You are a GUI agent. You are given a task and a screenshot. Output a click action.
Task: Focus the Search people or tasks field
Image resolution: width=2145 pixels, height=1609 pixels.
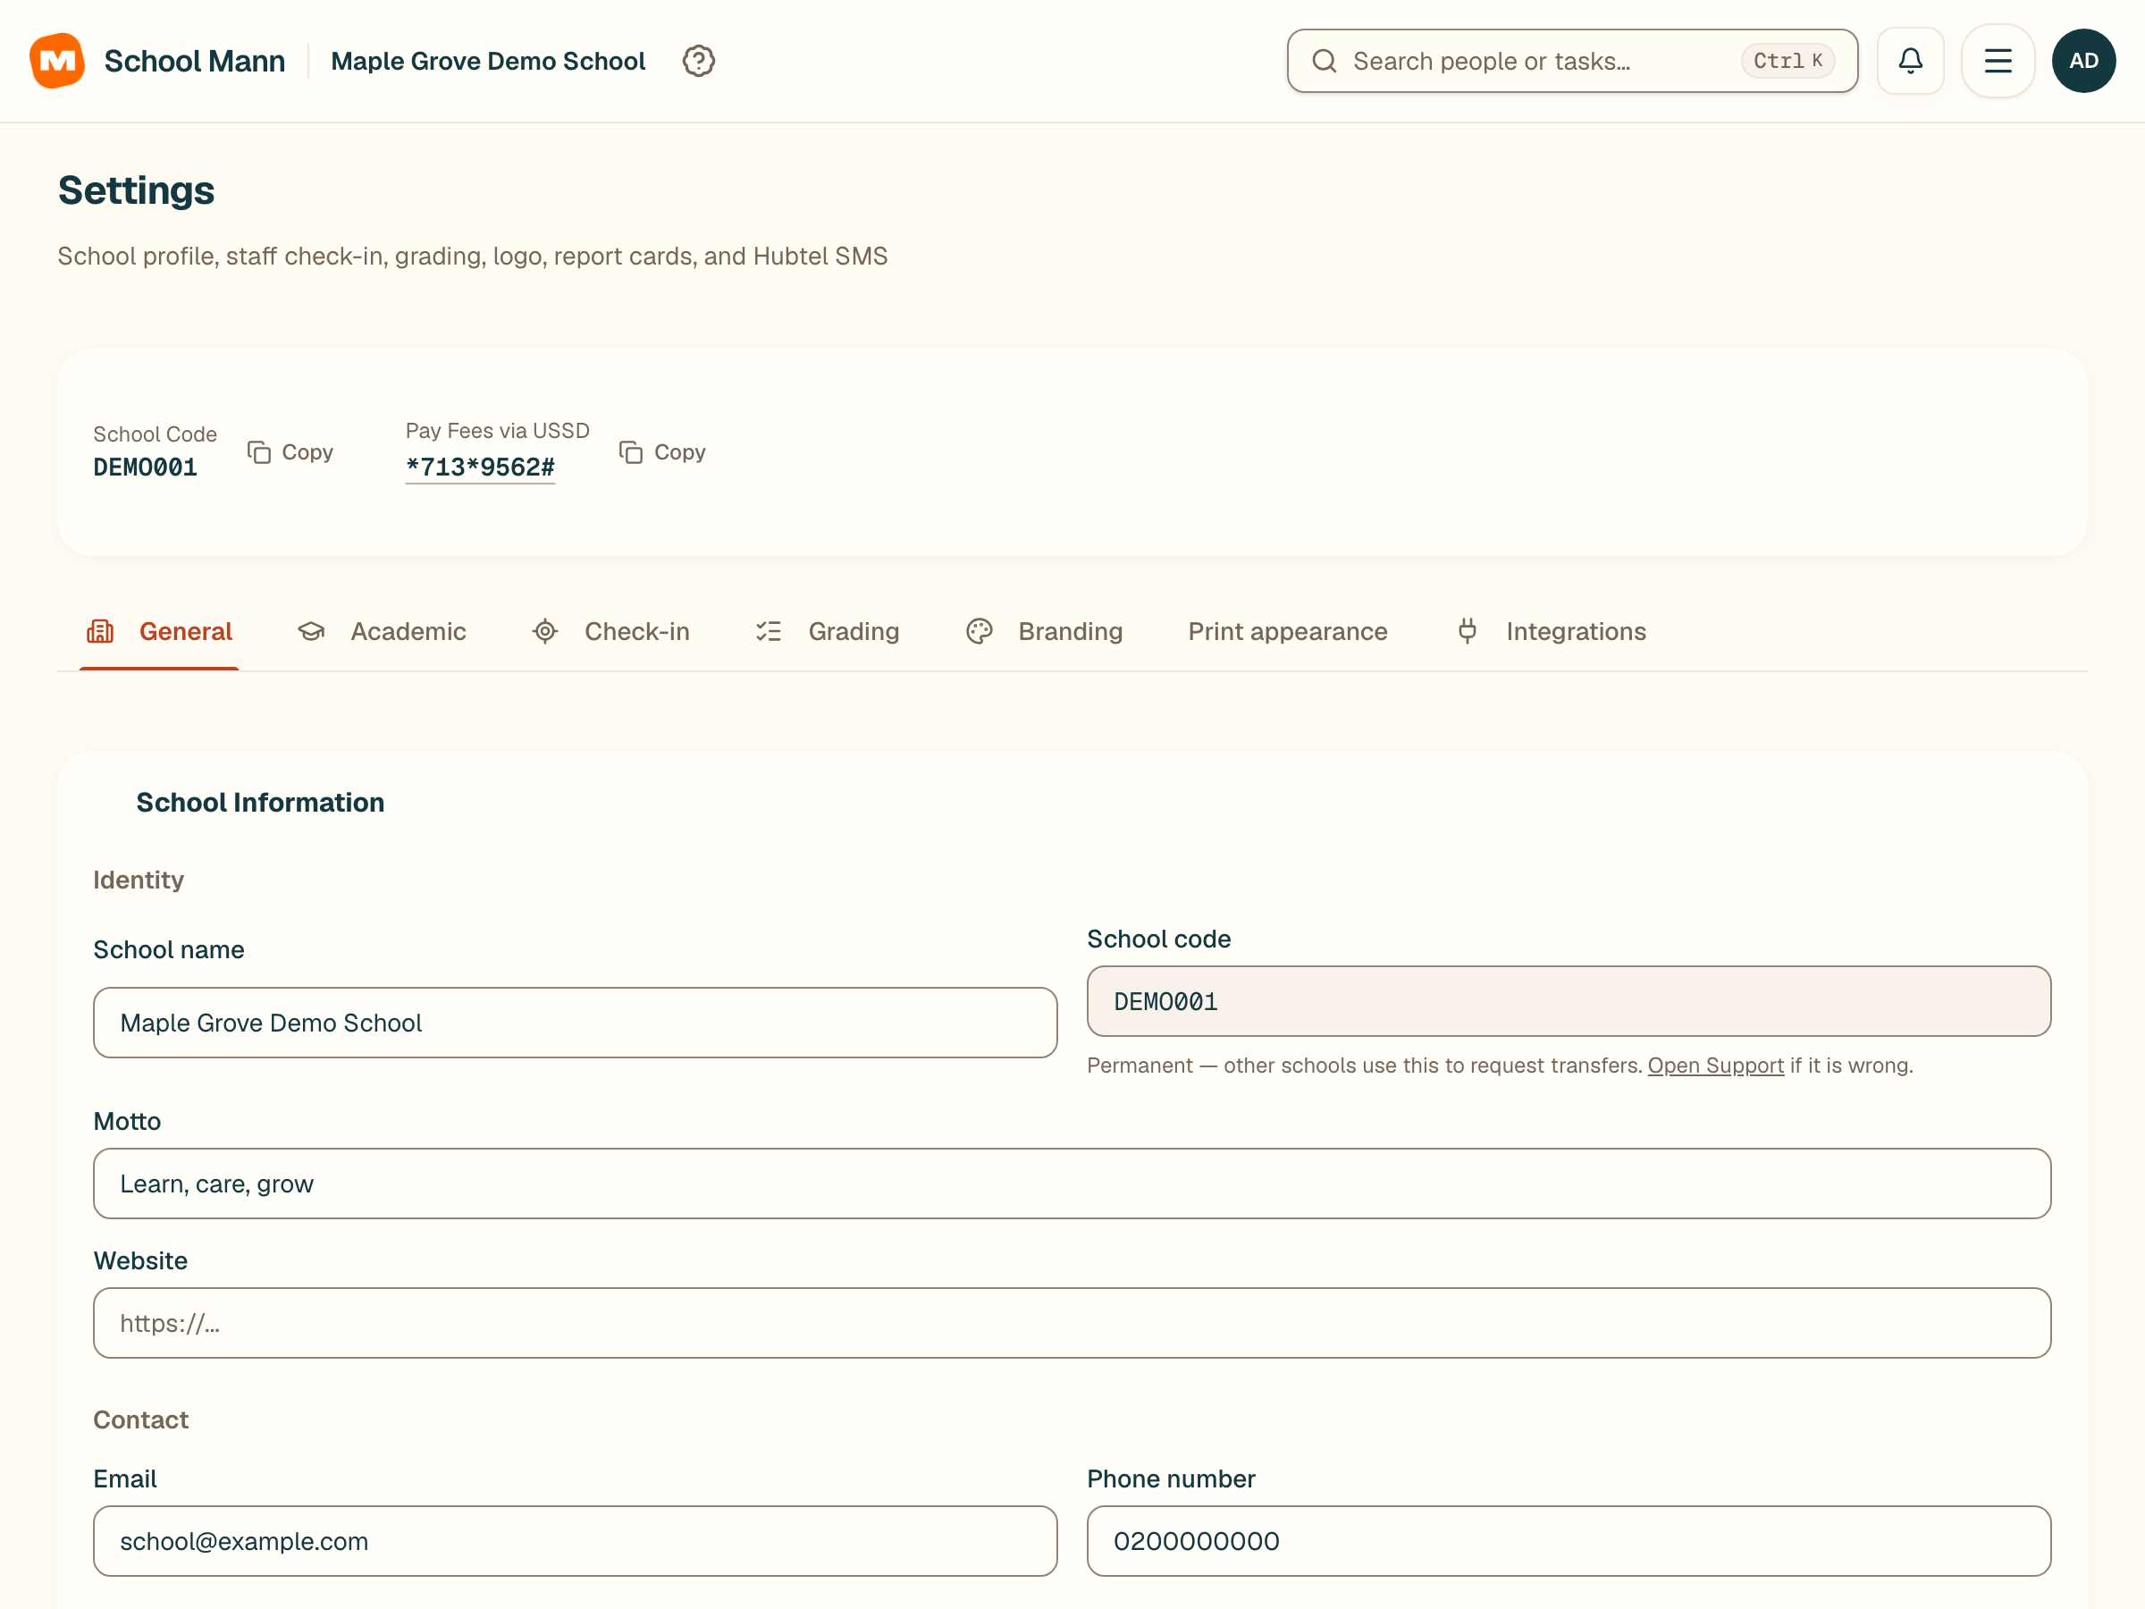point(1572,61)
